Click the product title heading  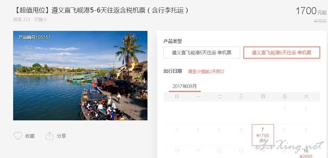point(101,10)
